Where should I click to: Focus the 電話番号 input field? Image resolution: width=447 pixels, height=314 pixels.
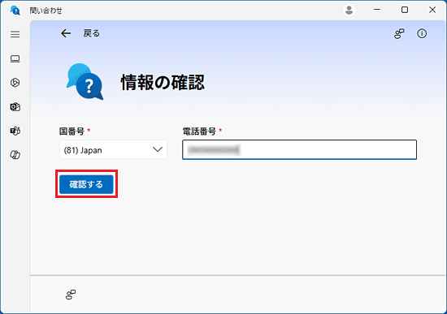pyautogui.click(x=299, y=149)
